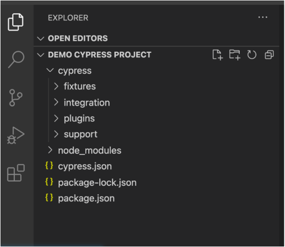Expand the integration folder chevron
This screenshot has height=247, width=285.
point(56,102)
